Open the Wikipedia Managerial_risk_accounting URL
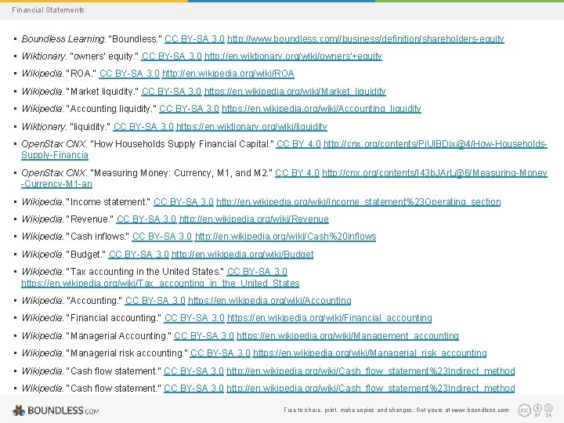 (370, 353)
